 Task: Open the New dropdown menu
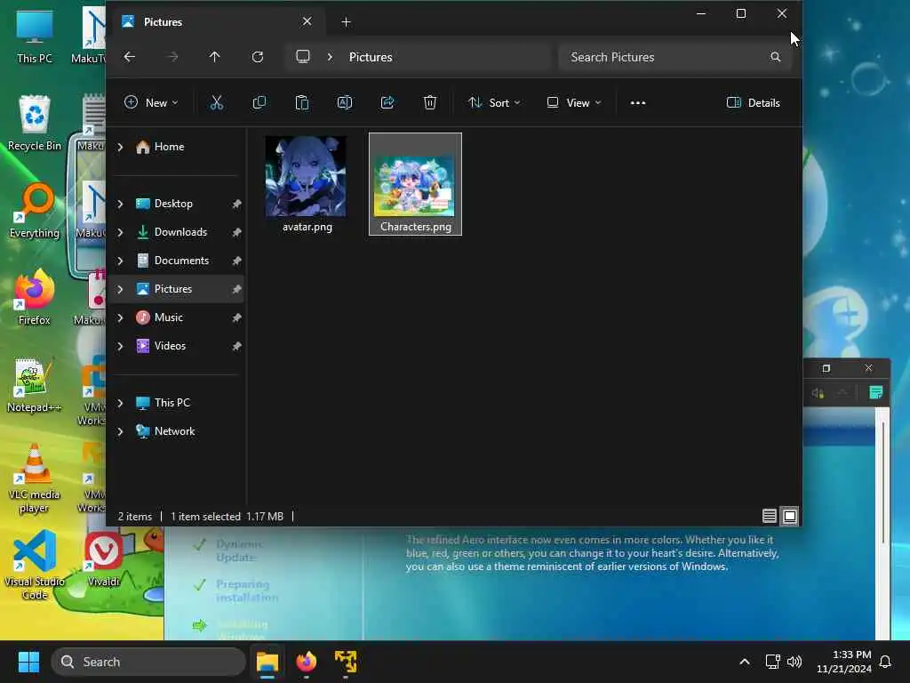pos(151,103)
